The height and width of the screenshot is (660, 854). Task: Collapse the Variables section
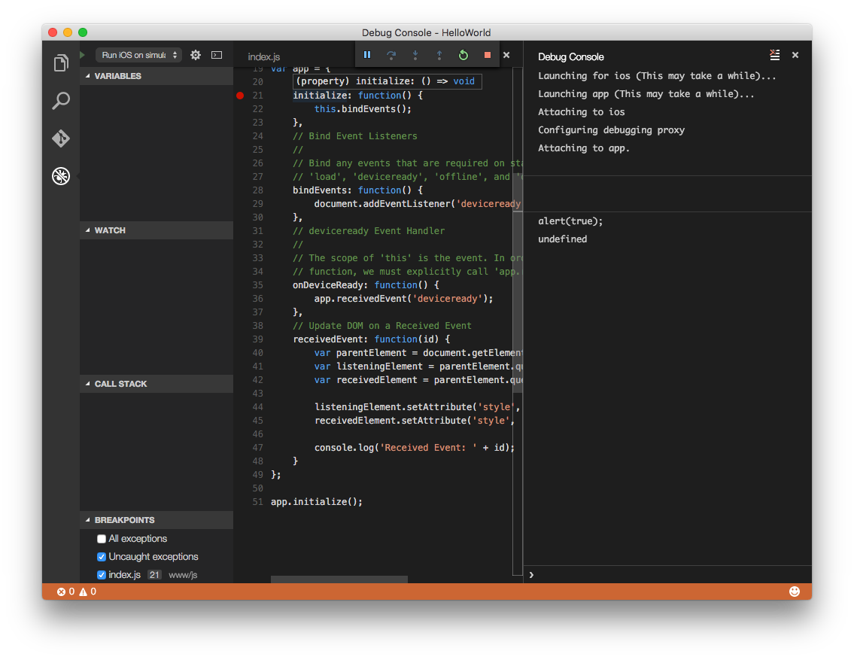[117, 76]
